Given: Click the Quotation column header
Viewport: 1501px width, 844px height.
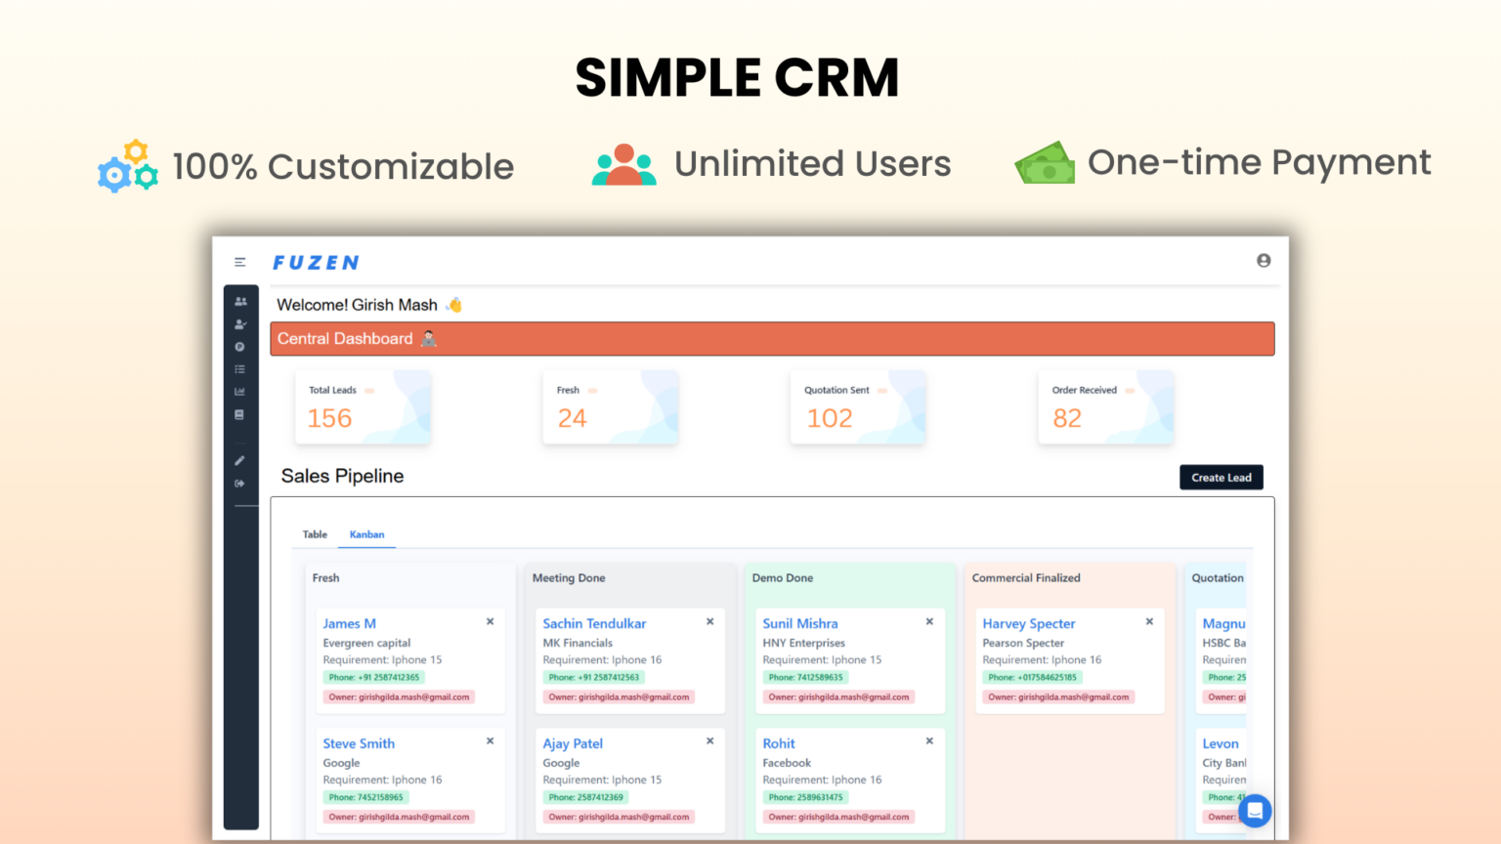Looking at the screenshot, I should (1218, 578).
